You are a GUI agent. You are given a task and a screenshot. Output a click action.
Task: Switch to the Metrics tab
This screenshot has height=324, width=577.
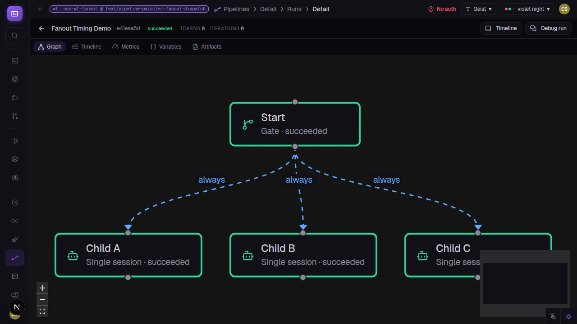(126, 47)
